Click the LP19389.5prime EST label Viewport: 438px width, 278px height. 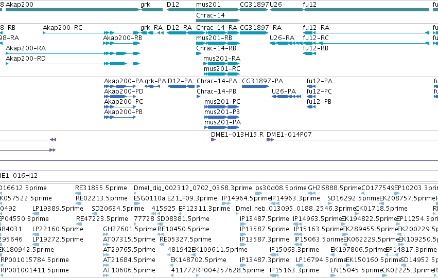click(58, 209)
